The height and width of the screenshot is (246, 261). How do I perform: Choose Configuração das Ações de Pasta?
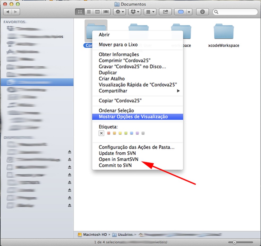(138, 147)
